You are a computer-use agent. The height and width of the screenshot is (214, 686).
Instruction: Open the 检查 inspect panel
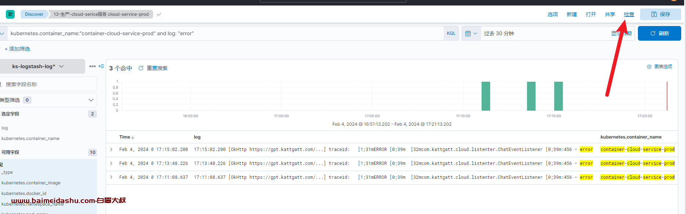(x=629, y=14)
